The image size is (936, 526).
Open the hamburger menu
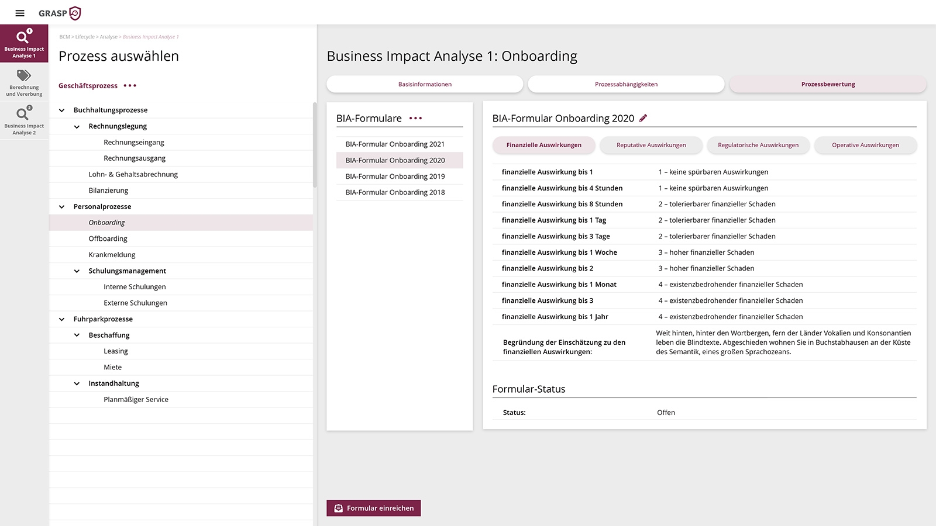pyautogui.click(x=20, y=13)
